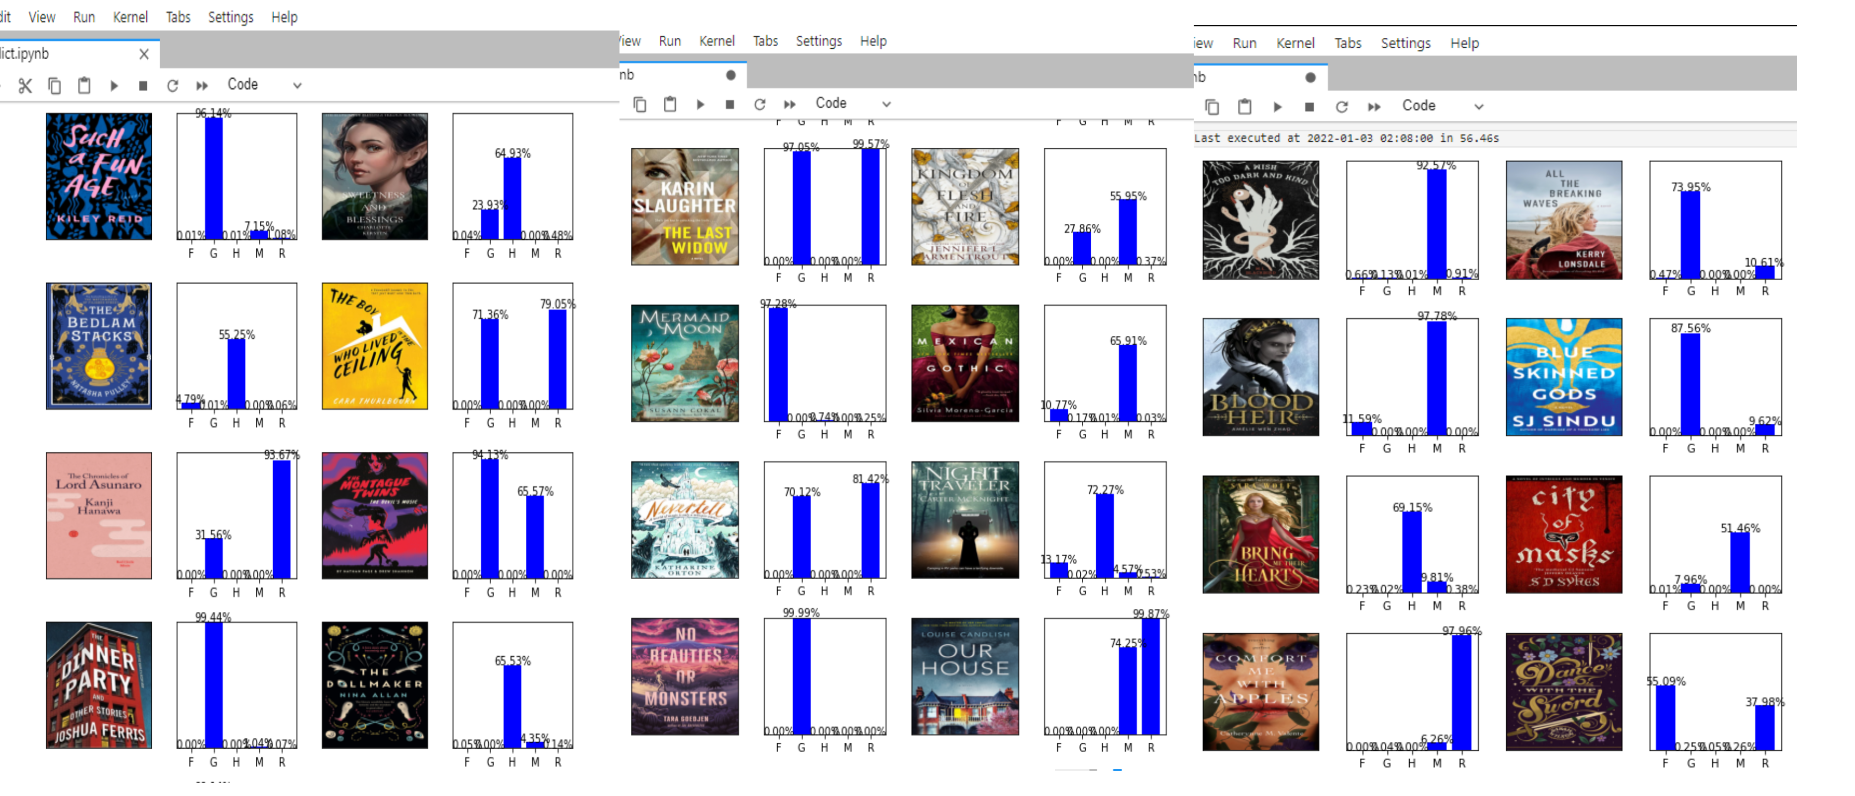This screenshot has width=1855, height=796.
Task: Open Code cell type dropdown in right notebook
Action: [x=1443, y=106]
